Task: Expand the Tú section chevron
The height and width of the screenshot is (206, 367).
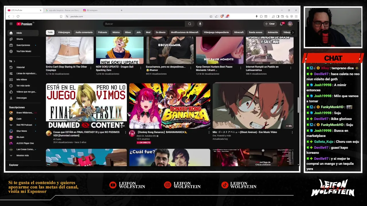Action: [x=14, y=61]
